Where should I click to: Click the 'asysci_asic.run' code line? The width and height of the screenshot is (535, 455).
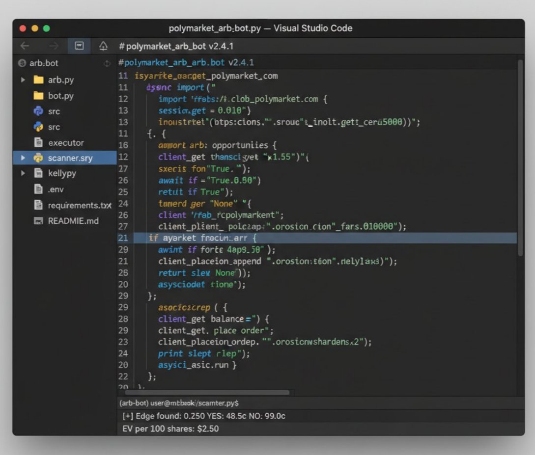click(197, 365)
